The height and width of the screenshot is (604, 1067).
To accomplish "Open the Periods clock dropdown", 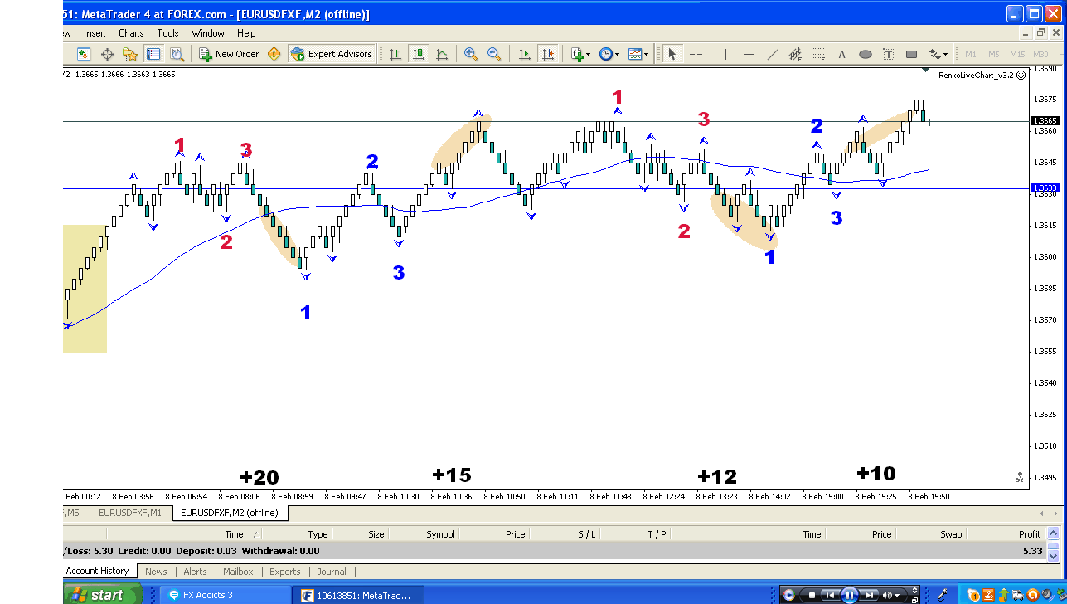I will (x=609, y=54).
